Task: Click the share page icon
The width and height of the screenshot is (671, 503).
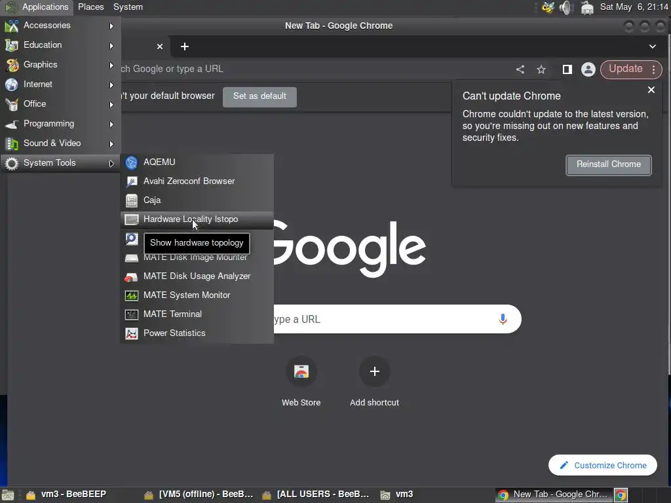Action: coord(520,69)
